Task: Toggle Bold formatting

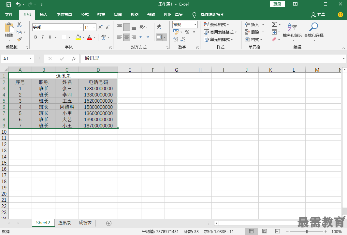Action: pos(36,37)
